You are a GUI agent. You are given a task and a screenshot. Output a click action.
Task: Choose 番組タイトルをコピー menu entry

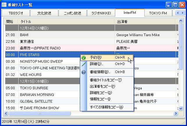(106, 80)
